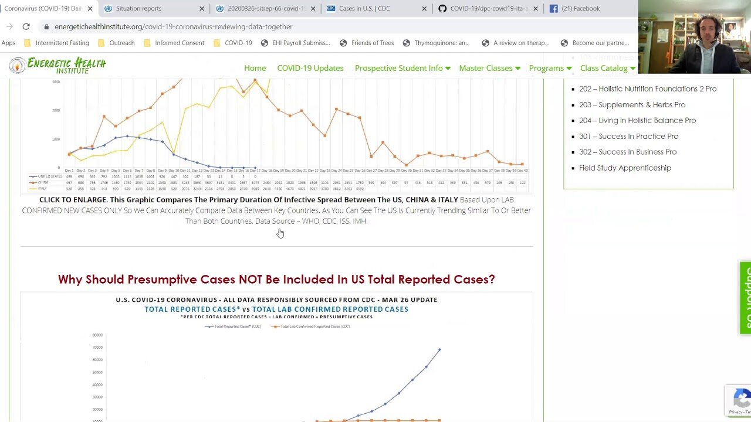Expand the Class Catalog dropdown

(607, 68)
